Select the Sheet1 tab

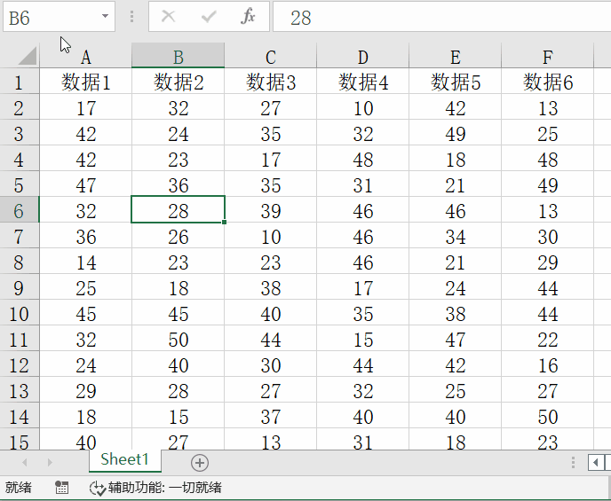tap(125, 460)
